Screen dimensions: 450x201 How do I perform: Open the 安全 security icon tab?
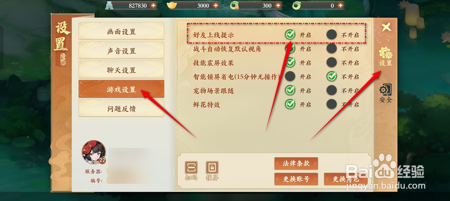[386, 93]
